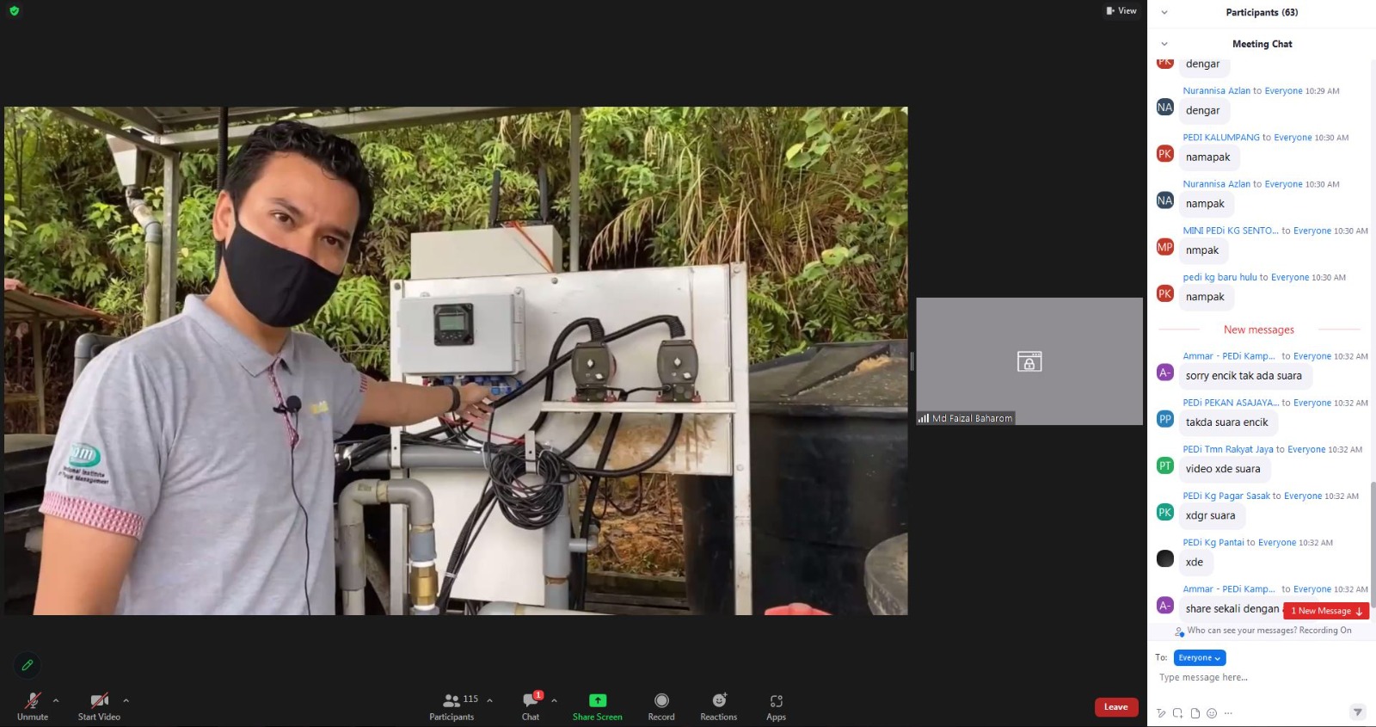The height and width of the screenshot is (727, 1376).
Task: Click the green encryption shield icon
Action: (14, 11)
